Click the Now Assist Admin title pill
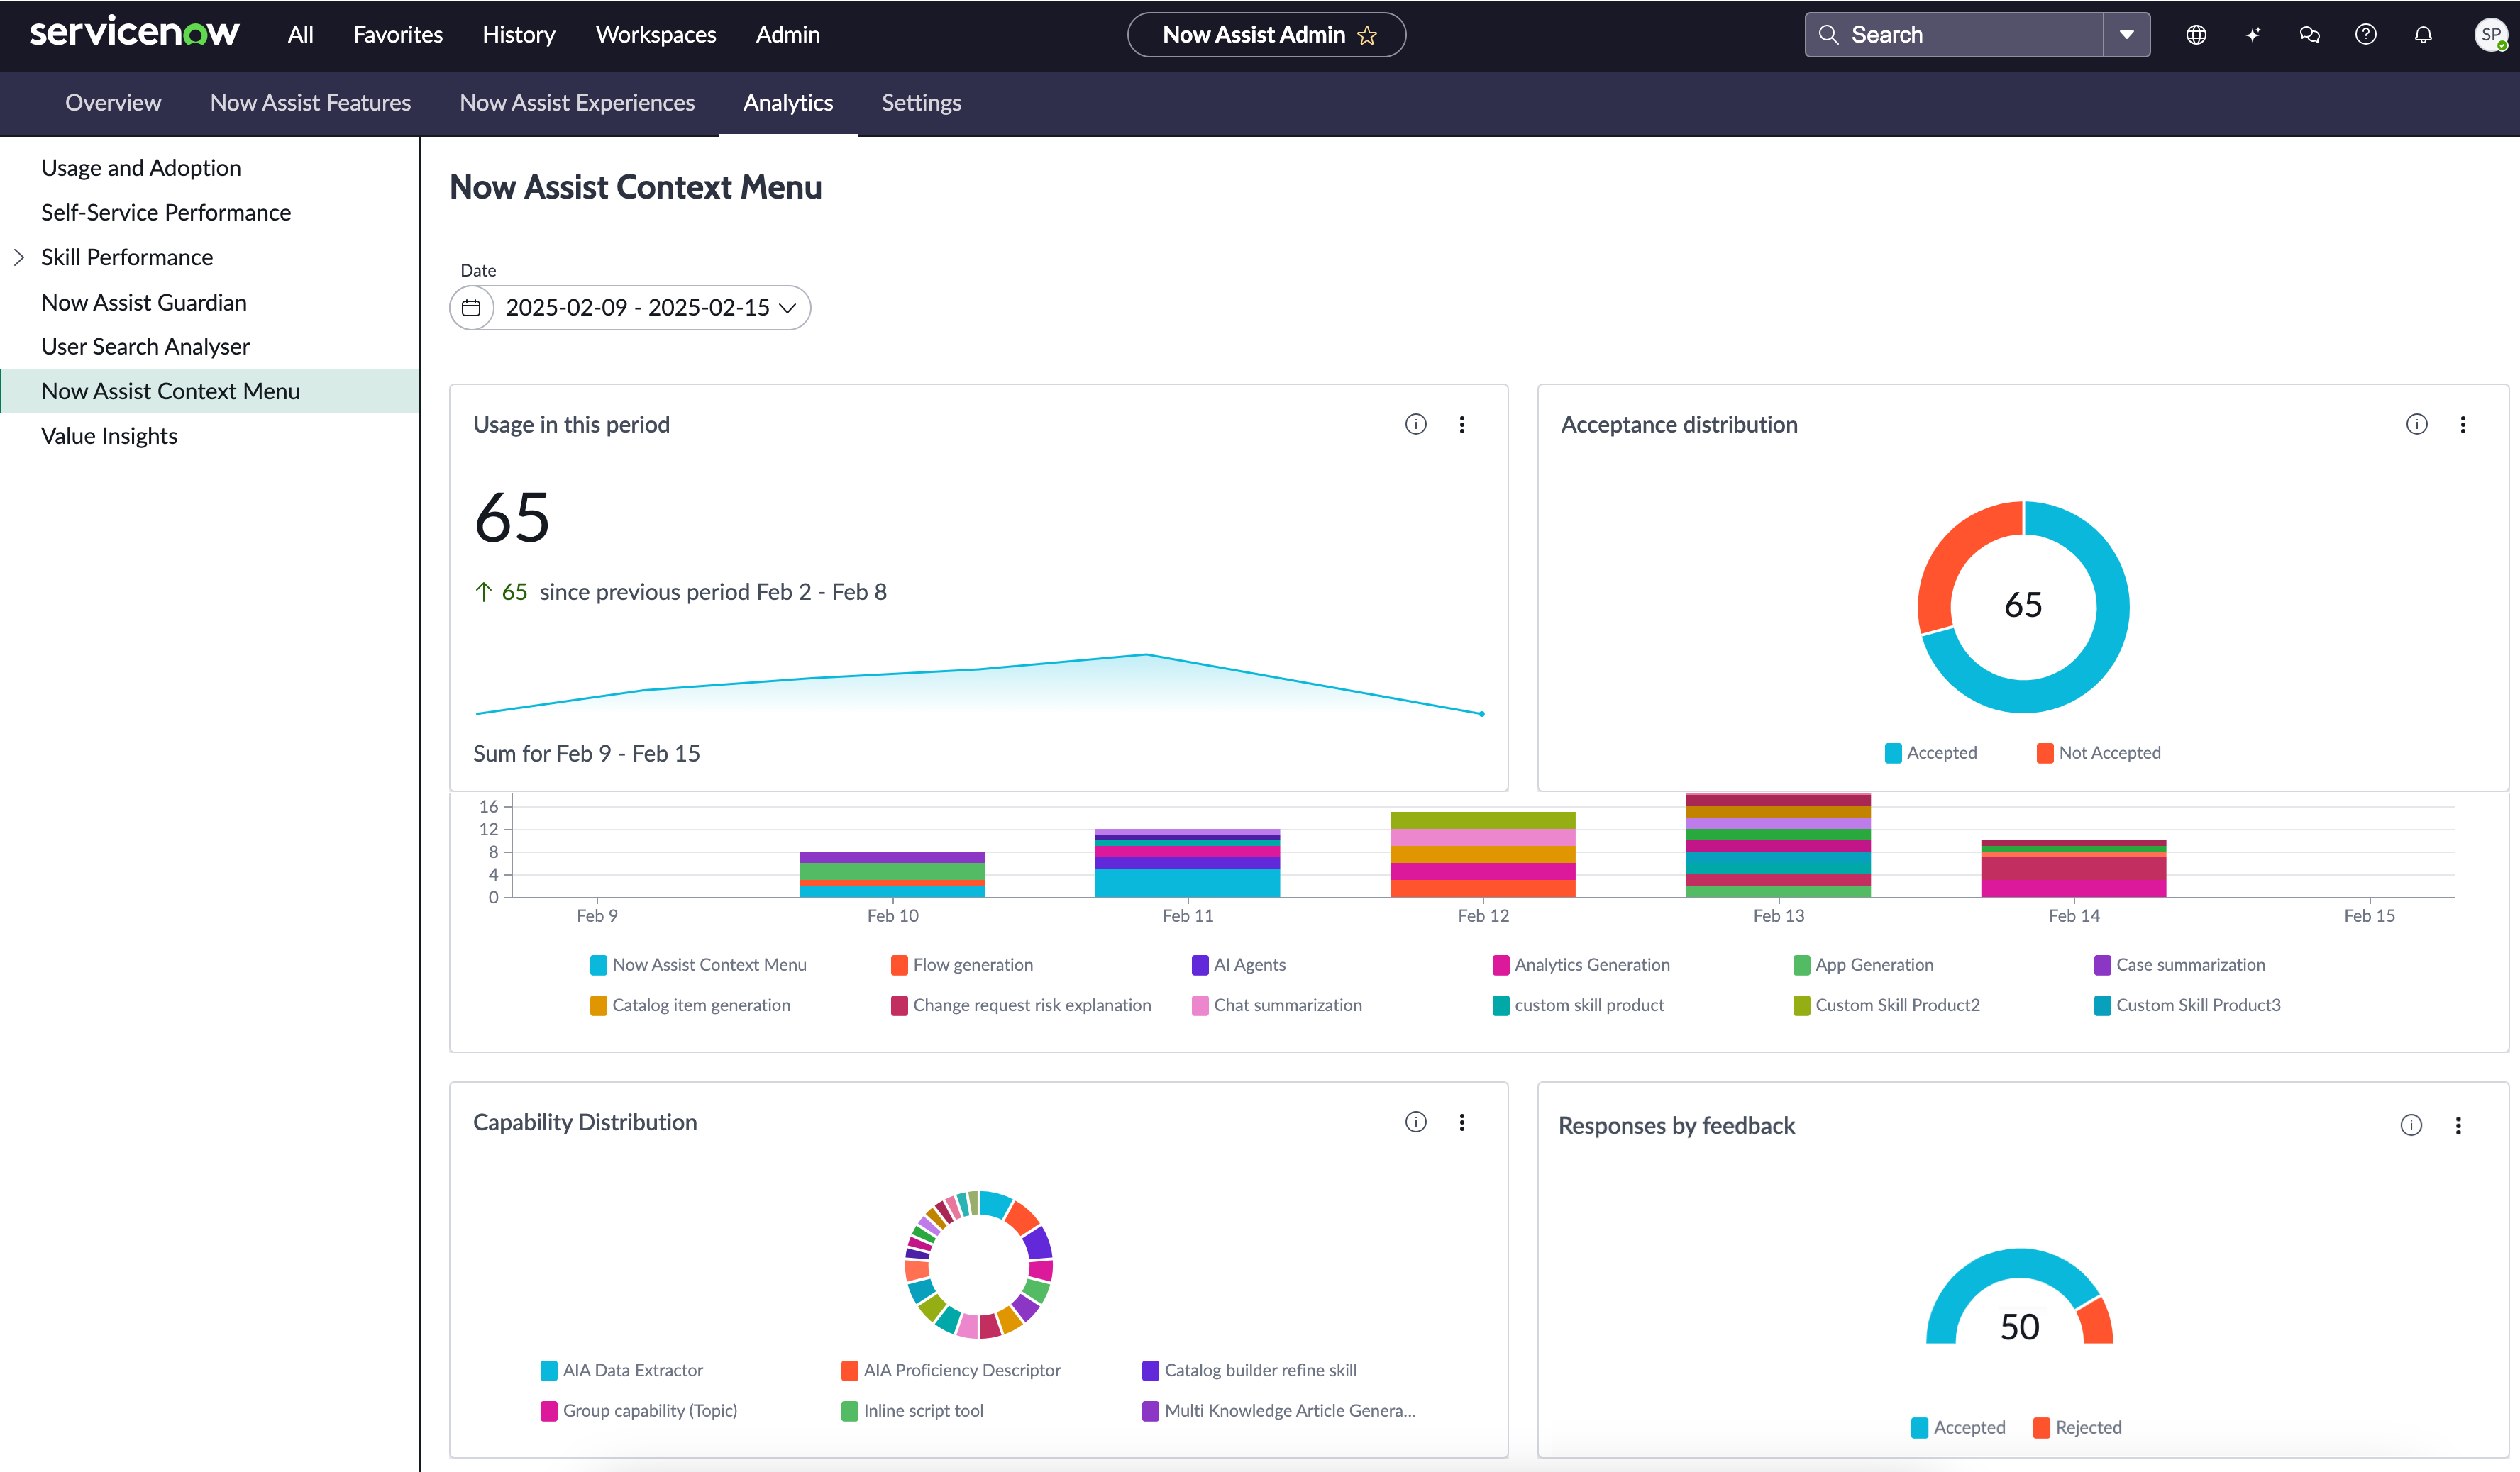 tap(1266, 35)
